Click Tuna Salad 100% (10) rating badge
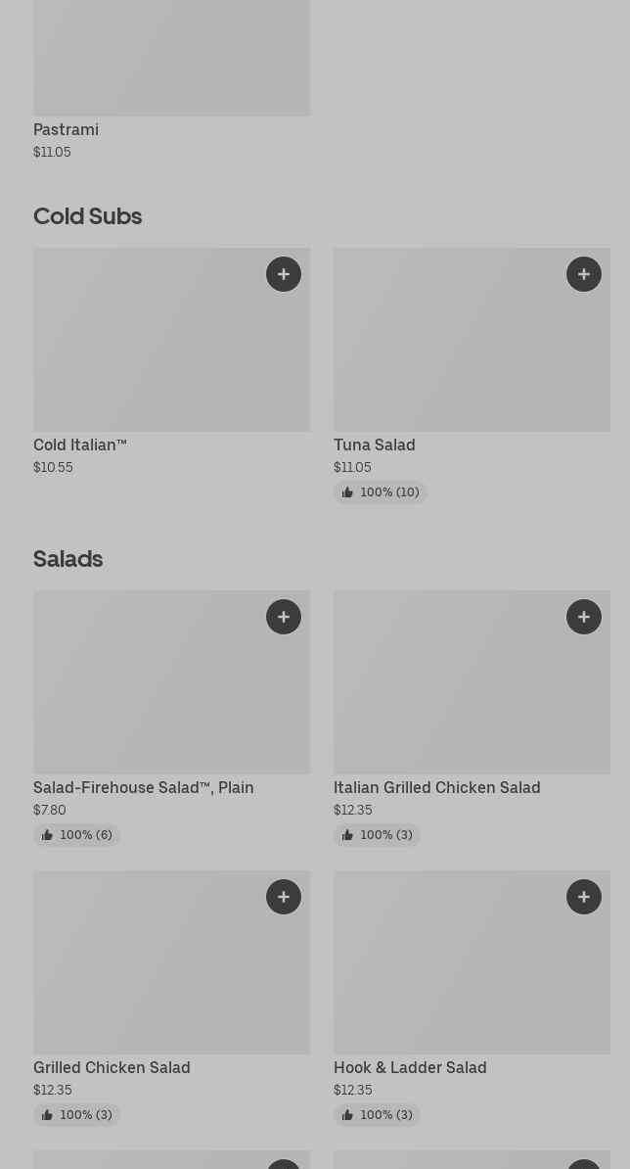630x1169 pixels. (381, 492)
